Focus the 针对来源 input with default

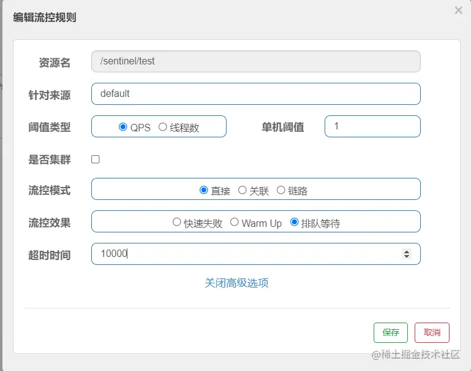coord(255,94)
